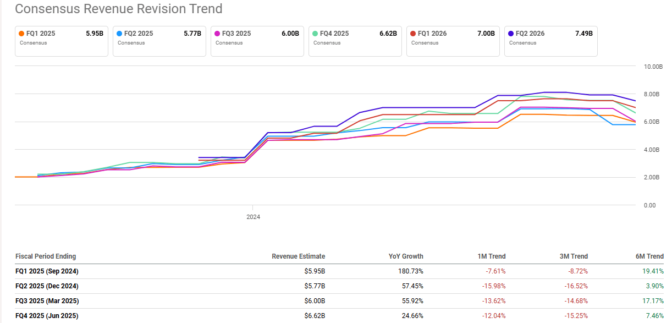The height and width of the screenshot is (323, 672).
Task: Click the FQ4 2025 (Jun 2025) row label
Action: click(47, 316)
